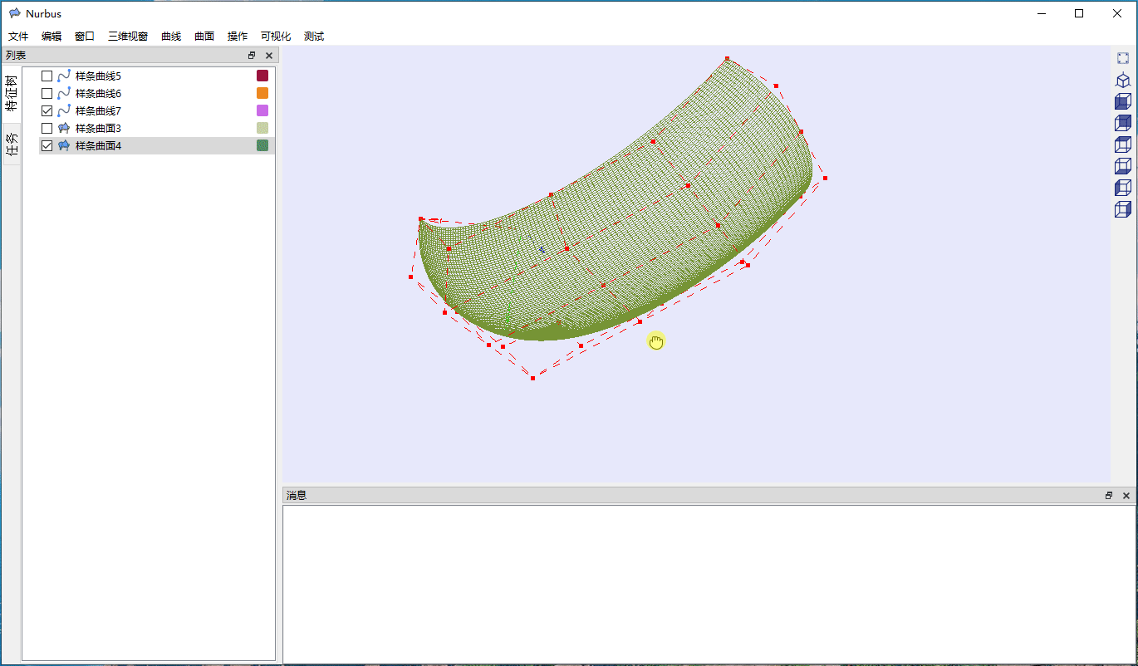Close the 消息 panel
The image size is (1138, 666).
(1126, 496)
